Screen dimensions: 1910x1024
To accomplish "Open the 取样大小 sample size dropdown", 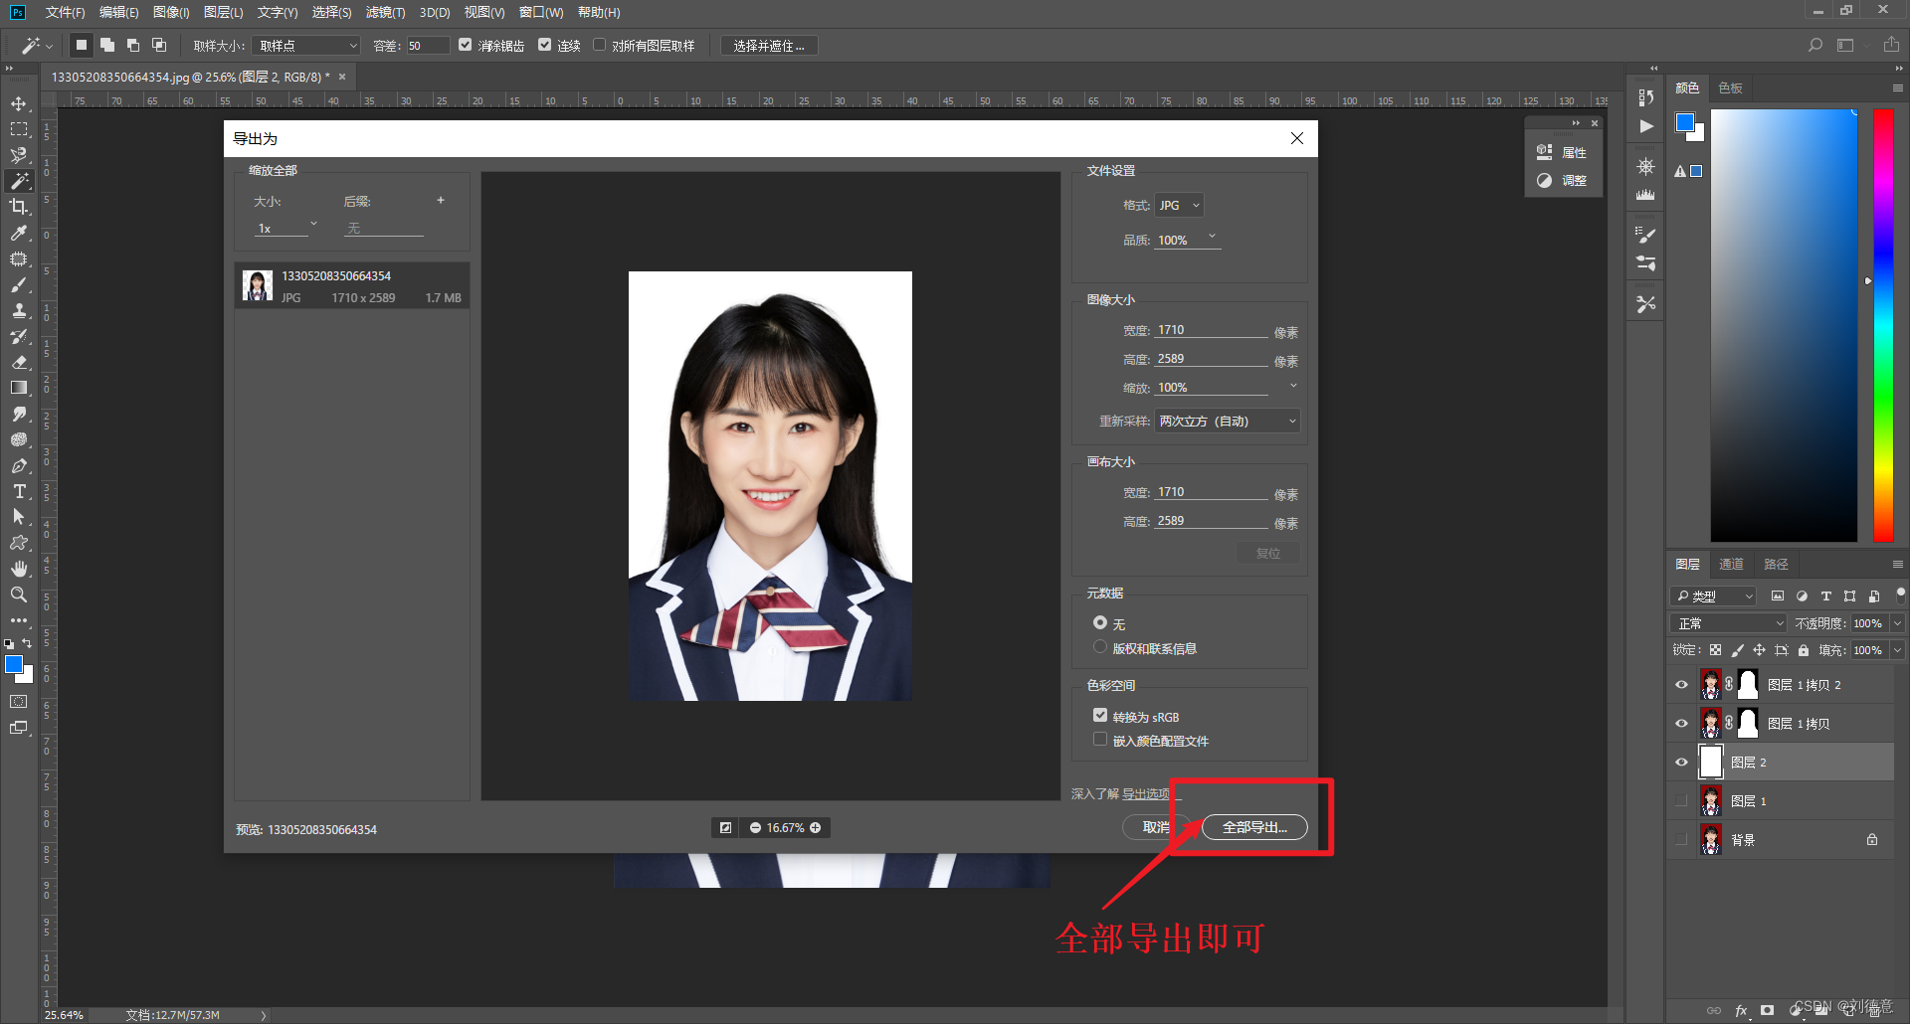I will (x=305, y=46).
